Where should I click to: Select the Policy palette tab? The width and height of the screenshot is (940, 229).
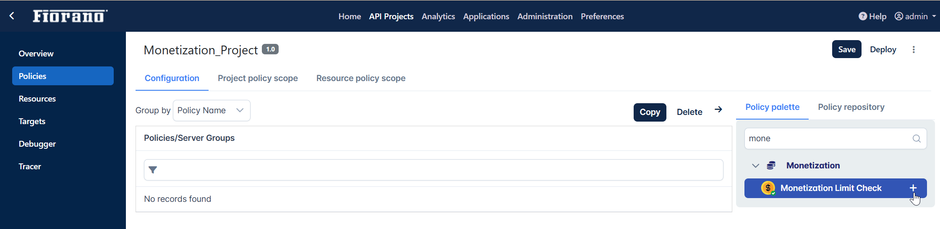click(772, 107)
